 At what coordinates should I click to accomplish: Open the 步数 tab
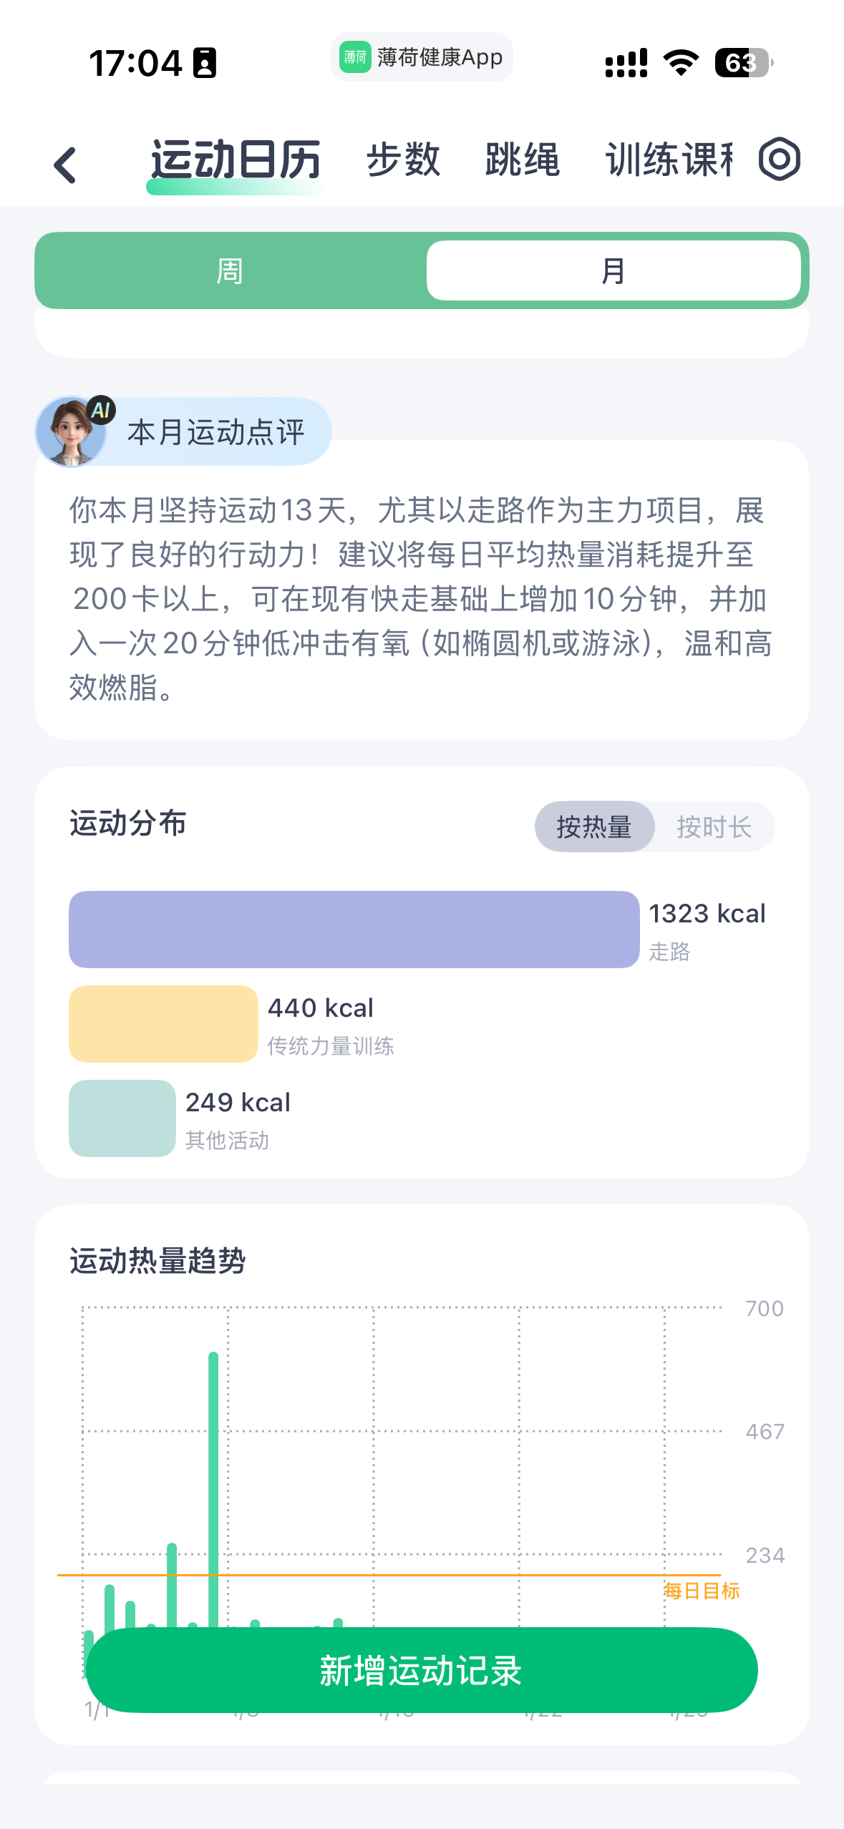click(x=403, y=159)
